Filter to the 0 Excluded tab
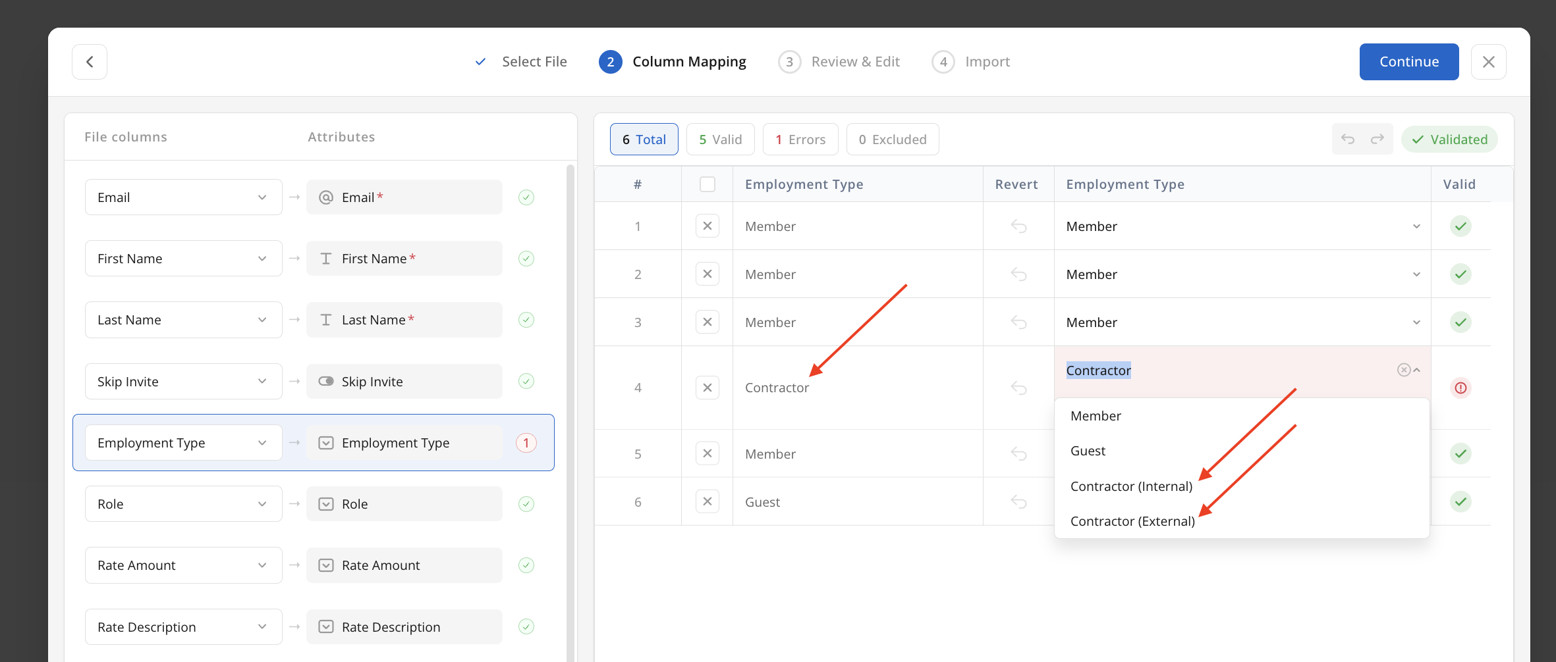Image resolution: width=1556 pixels, height=662 pixels. (893, 140)
